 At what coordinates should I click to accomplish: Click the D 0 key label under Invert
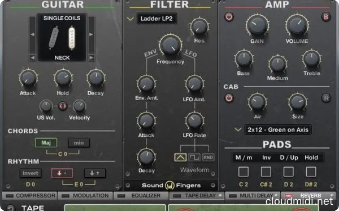31,185
